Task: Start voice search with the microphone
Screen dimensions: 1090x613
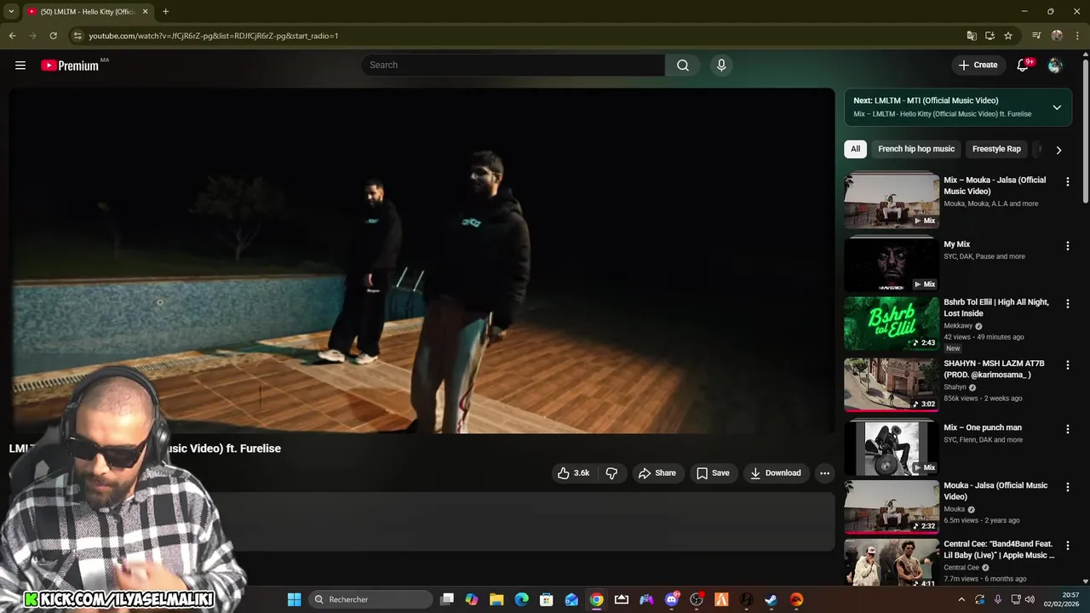Action: tap(721, 66)
